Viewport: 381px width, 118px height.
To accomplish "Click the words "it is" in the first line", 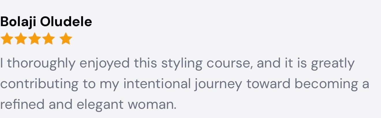I will 294,63.
